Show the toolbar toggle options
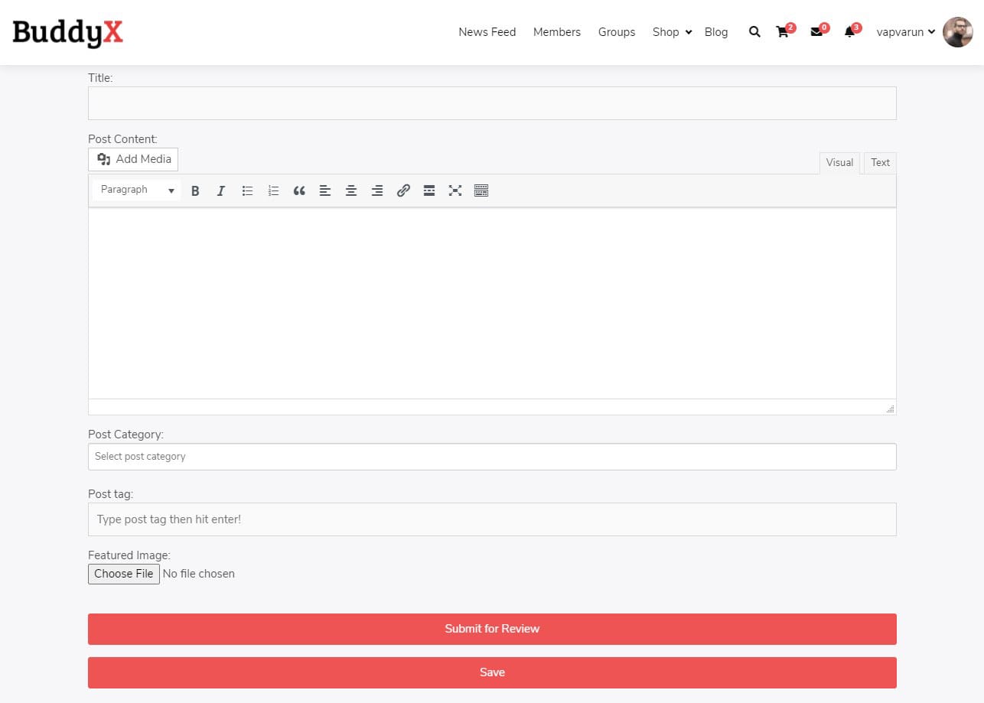 tap(481, 190)
